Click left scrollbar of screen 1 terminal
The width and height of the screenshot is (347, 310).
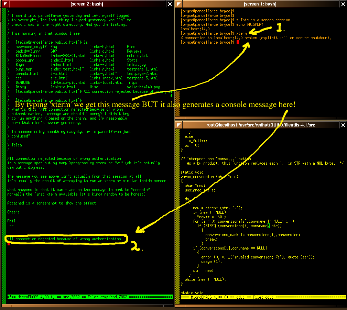click(x=177, y=62)
